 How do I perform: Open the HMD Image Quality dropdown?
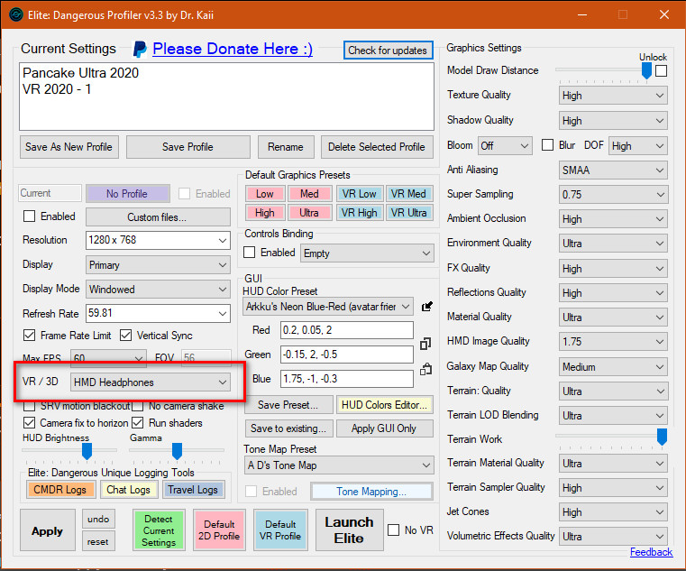pos(613,342)
